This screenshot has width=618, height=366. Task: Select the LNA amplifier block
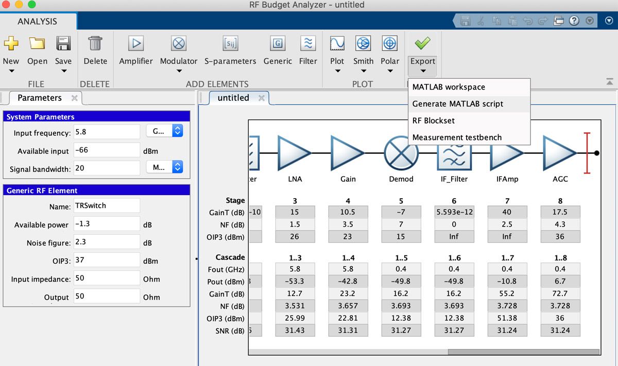pos(294,153)
